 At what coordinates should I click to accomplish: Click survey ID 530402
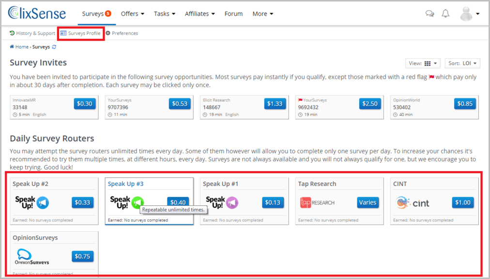[402, 107]
